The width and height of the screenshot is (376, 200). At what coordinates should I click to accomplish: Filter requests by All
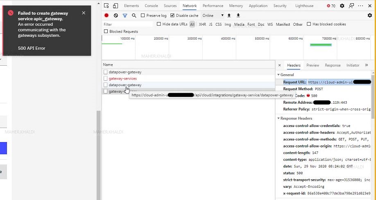click(x=192, y=24)
